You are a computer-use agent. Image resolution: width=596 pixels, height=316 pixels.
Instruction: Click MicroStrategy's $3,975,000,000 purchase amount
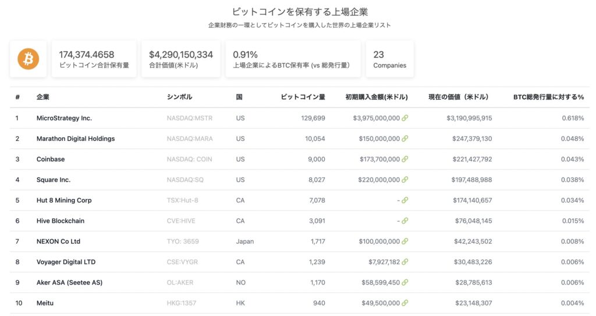[377, 118]
